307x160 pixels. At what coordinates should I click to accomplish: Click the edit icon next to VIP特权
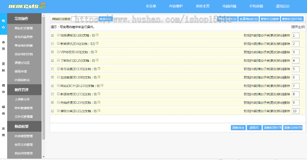coord(96,52)
